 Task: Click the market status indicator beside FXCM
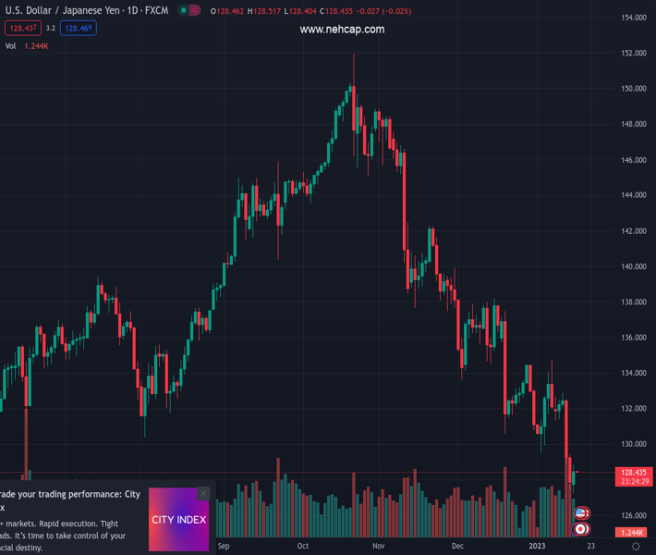pos(185,11)
